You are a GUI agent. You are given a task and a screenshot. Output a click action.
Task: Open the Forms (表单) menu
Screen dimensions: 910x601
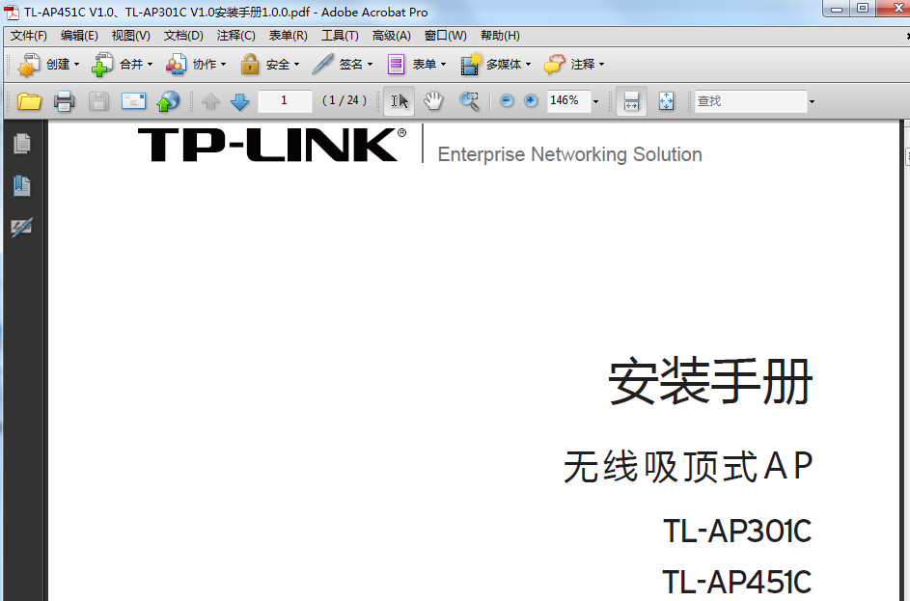(289, 36)
